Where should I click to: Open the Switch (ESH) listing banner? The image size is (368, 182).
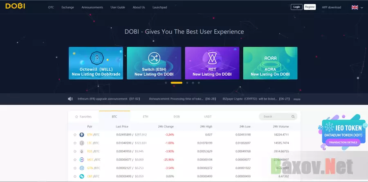tap(154, 63)
